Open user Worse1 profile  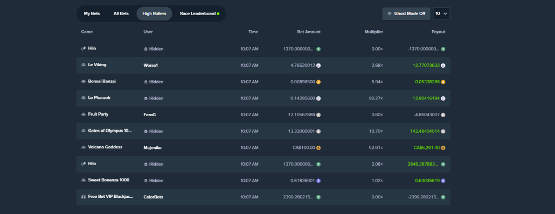pyautogui.click(x=149, y=66)
